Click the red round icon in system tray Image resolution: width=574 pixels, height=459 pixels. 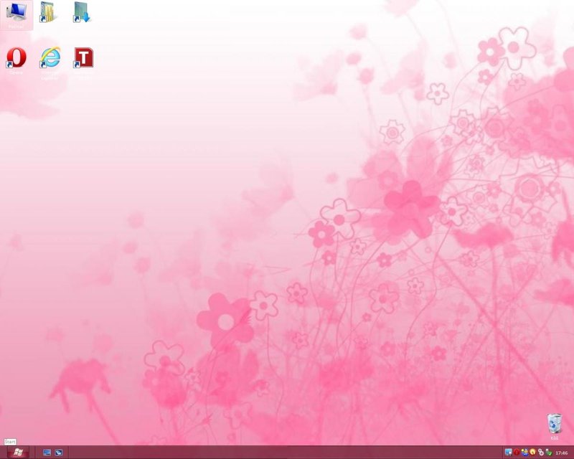516,453
